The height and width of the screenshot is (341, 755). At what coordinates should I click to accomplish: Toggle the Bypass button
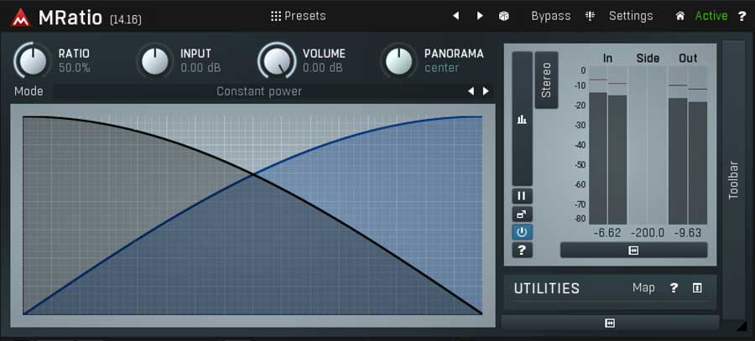pyautogui.click(x=551, y=16)
